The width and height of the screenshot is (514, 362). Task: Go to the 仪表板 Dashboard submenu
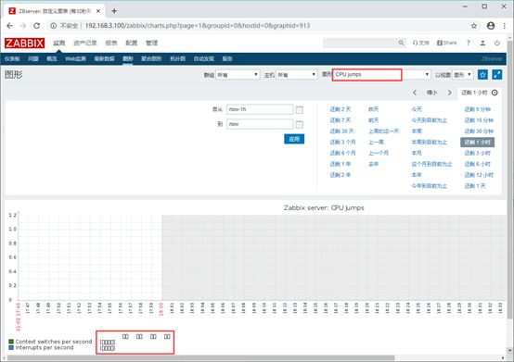pyautogui.click(x=12, y=59)
